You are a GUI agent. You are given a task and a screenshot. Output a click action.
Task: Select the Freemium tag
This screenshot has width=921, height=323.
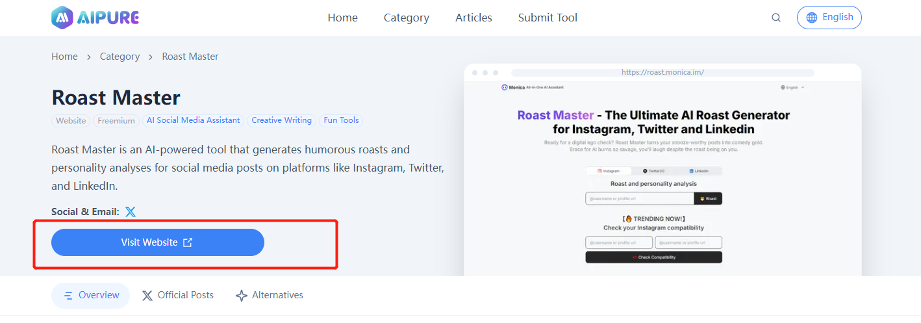116,120
